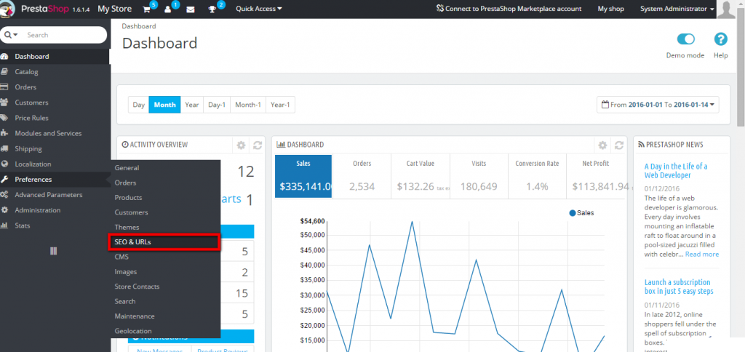The height and width of the screenshot is (352, 745).
Task: Open Dashboard panel settings gear
Action: coord(602,145)
